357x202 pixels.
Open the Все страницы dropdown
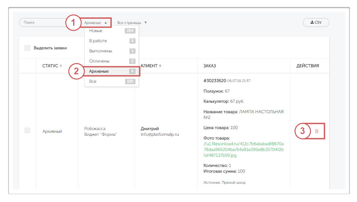click(132, 23)
